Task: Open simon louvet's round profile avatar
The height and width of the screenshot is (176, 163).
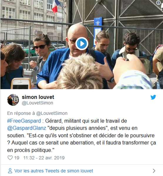Action: click(x=13, y=100)
